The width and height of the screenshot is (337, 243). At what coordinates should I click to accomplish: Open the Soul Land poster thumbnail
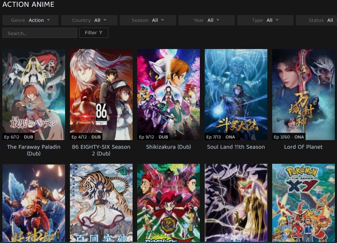(x=236, y=94)
